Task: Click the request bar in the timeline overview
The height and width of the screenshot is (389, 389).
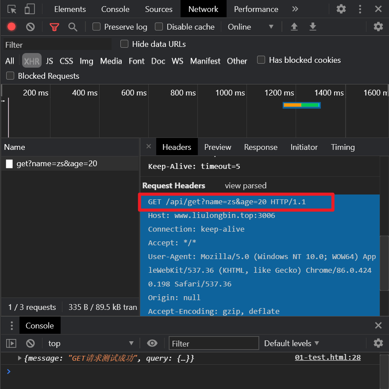Action: click(301, 105)
